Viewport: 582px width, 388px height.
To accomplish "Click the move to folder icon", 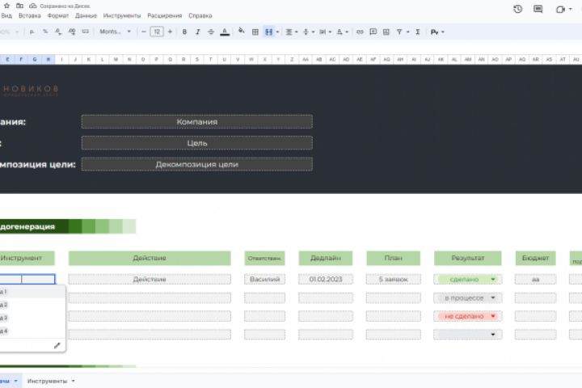I will click(19, 6).
